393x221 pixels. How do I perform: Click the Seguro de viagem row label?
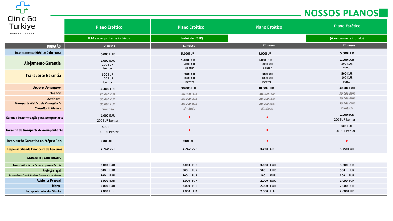tap(47, 87)
